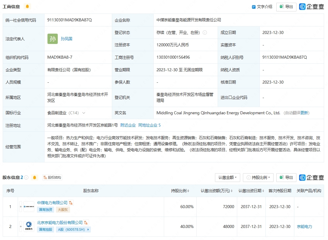Viewport: 328px width, 240px height.
Task: Open equity structure icon beside 北京京能电力股份有限公司
Action: [x=86, y=223]
